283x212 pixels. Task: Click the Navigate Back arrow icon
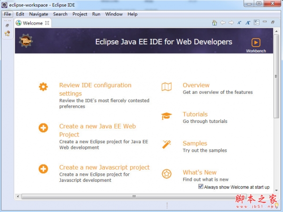[223, 23]
